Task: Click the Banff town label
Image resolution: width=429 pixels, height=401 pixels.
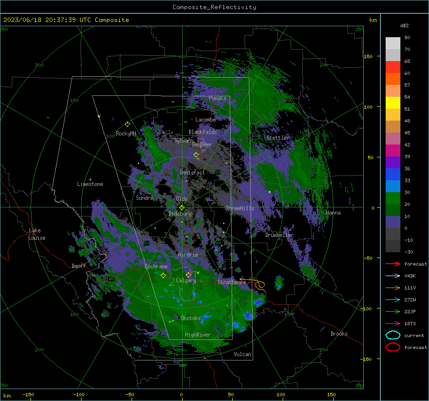Action: (79, 266)
